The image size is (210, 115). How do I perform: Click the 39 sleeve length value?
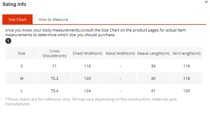coord(153,66)
